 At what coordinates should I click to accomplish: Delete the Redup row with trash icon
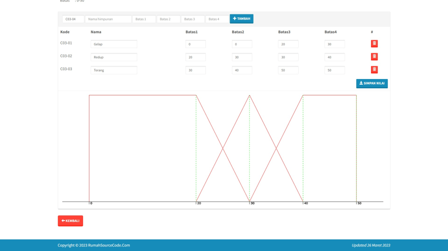[374, 57]
